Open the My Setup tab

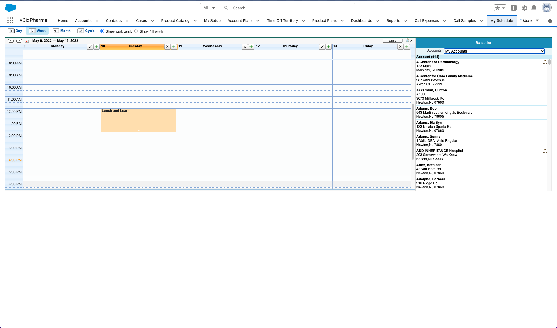[x=212, y=21]
